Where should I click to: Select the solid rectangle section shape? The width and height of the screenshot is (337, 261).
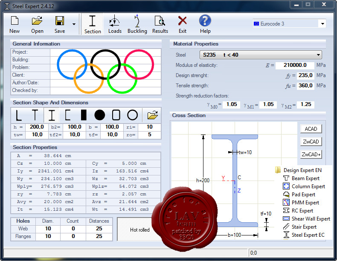pyautogui.click(x=84, y=115)
